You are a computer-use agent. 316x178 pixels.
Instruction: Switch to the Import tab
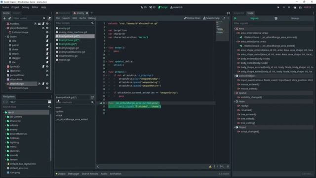(16, 13)
